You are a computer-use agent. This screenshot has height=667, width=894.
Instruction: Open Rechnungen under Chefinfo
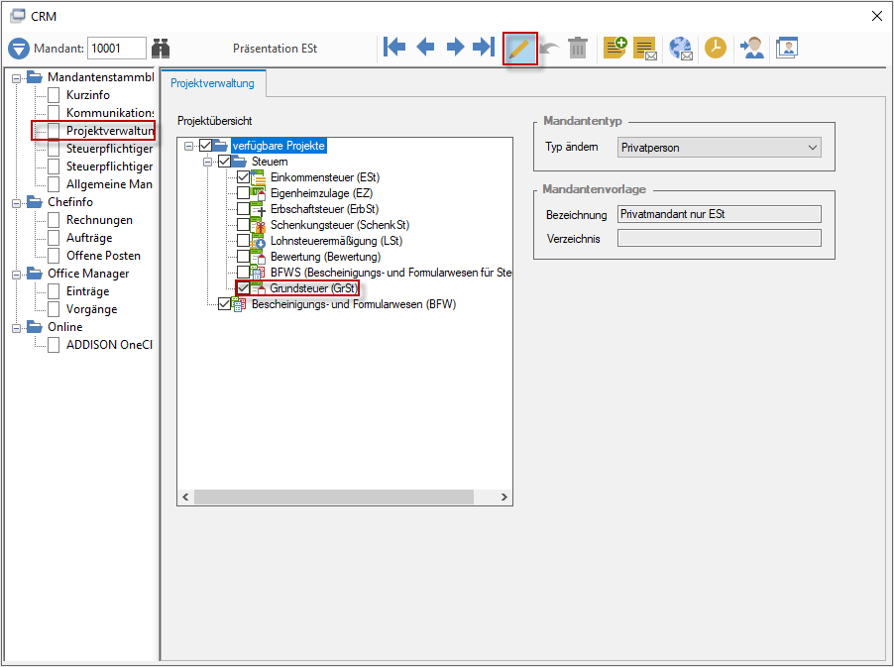99,220
